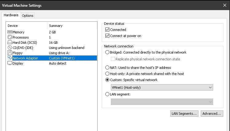
Task: Click the Display monitor icon
Action: click(10, 63)
